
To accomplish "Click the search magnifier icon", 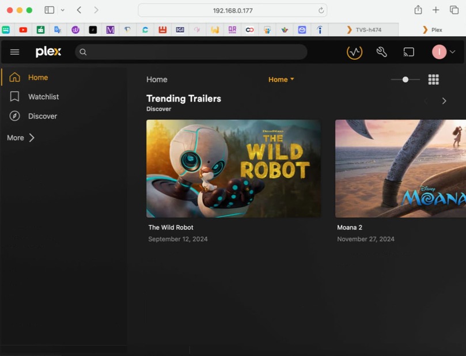I will pyautogui.click(x=83, y=52).
